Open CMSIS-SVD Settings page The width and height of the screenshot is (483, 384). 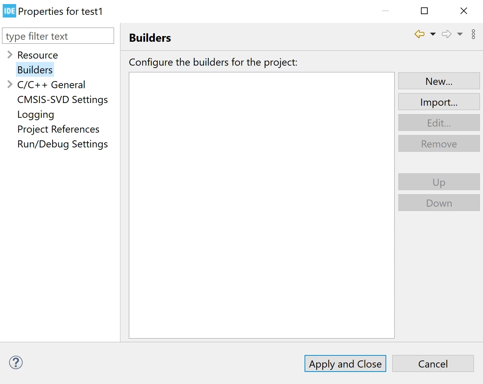coord(62,100)
